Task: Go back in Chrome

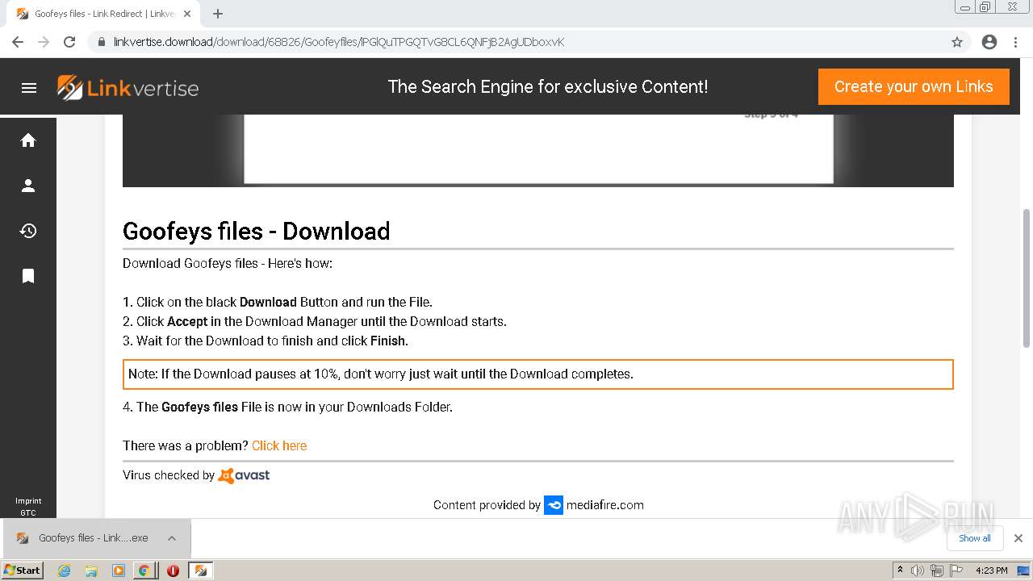Action: [x=18, y=42]
